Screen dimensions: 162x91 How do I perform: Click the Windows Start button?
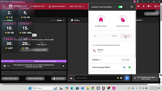pos(30,88)
